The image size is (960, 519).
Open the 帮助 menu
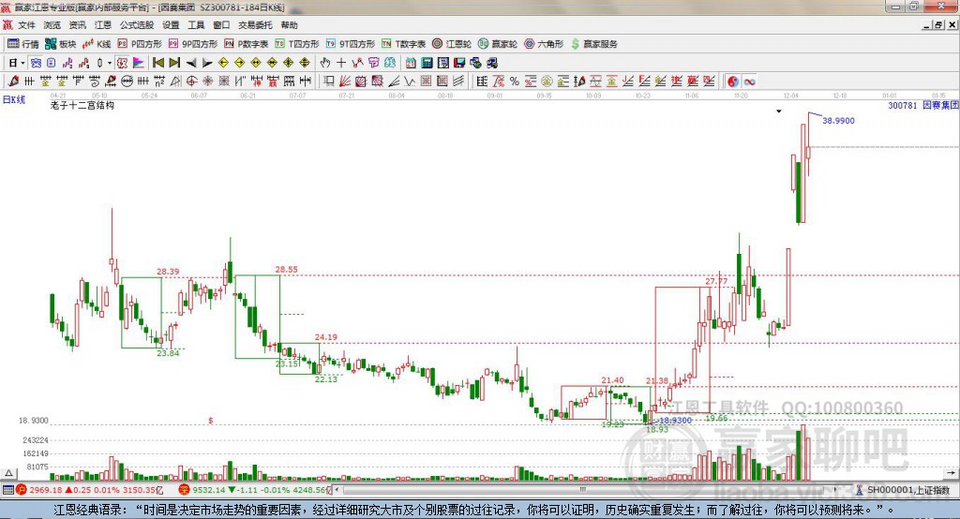pos(289,25)
